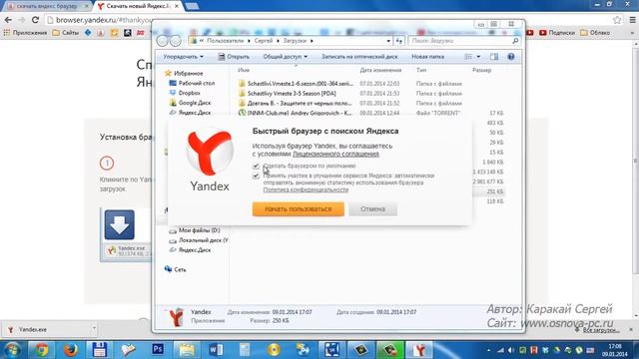Screen dimensions: 639x359
Task: Select the Довгань В. folder row
Action: [299, 103]
